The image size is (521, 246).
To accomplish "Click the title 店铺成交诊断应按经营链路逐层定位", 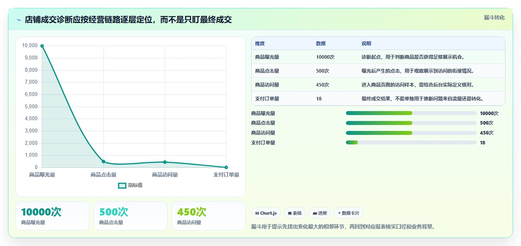I will [128, 20].
